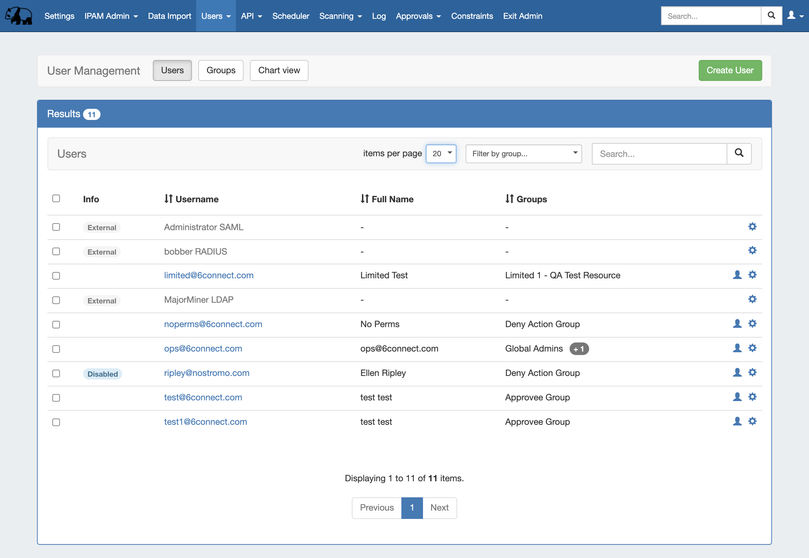This screenshot has width=809, height=558.
Task: Open the Scheduler menu item
Action: [290, 16]
